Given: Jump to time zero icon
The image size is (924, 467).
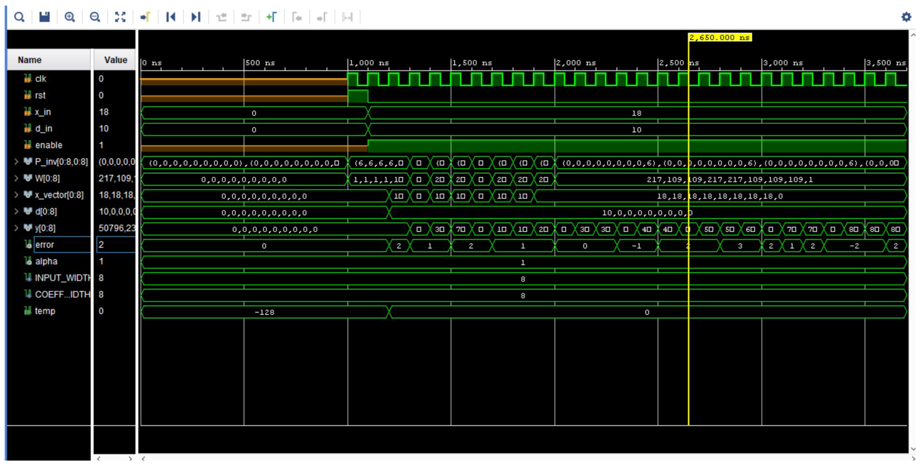Looking at the screenshot, I should (171, 17).
